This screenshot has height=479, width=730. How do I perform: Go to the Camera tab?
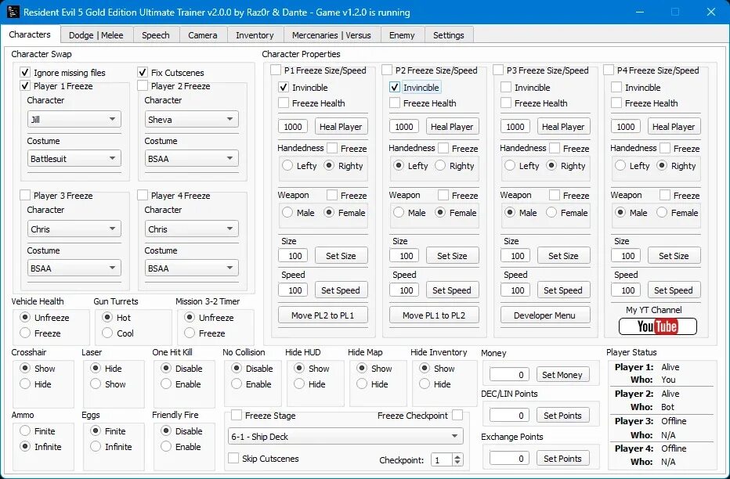(203, 35)
